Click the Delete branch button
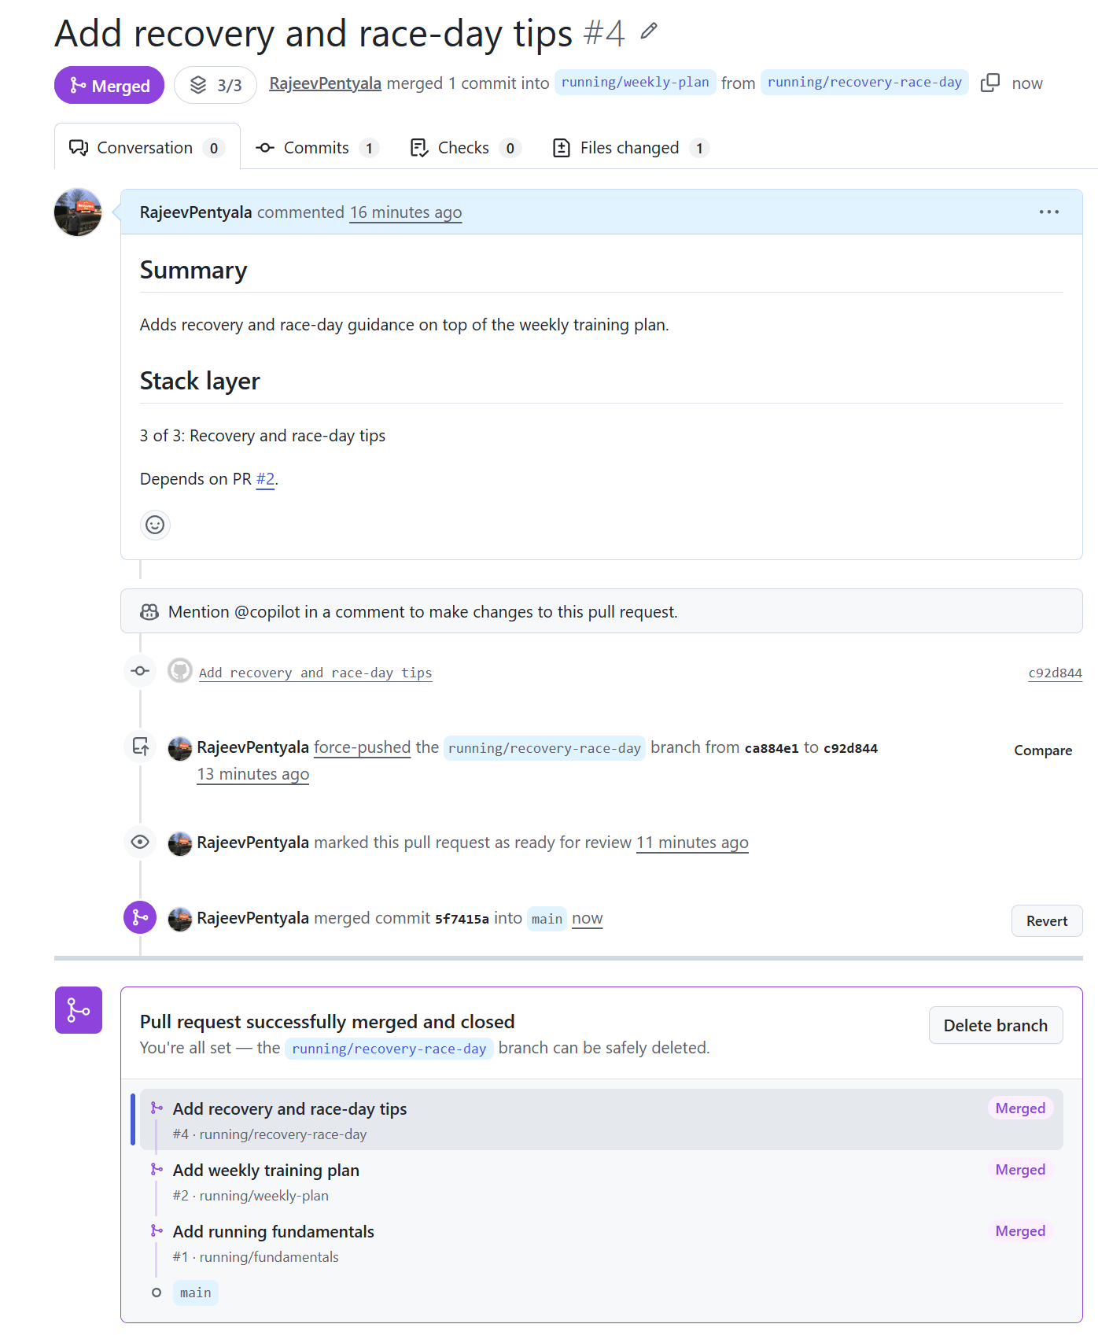Image resolution: width=1098 pixels, height=1335 pixels. tap(996, 1025)
